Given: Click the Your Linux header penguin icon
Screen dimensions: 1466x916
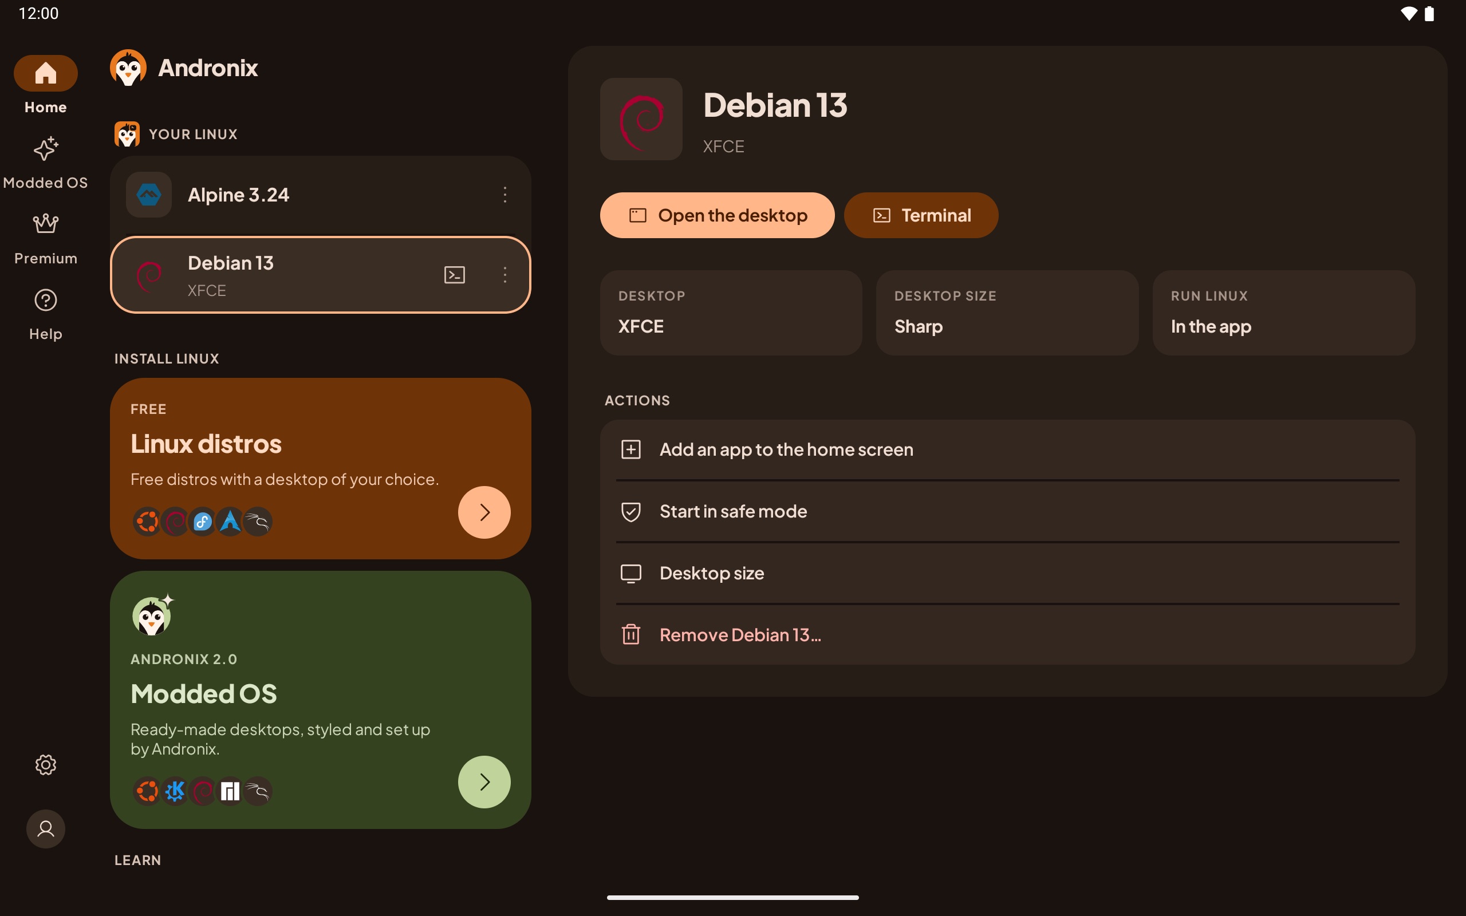Looking at the screenshot, I should tap(127, 134).
